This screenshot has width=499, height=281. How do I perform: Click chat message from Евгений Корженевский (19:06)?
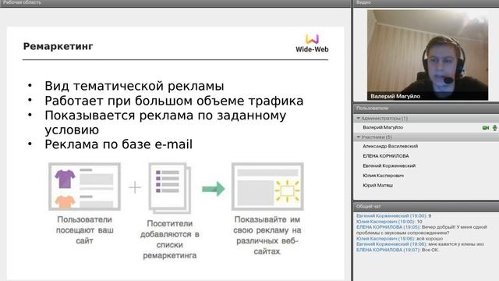(x=420, y=244)
